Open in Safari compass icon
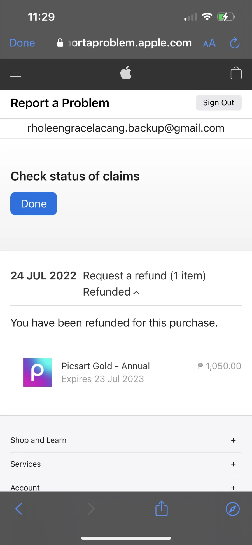252x545 pixels. pyautogui.click(x=232, y=509)
